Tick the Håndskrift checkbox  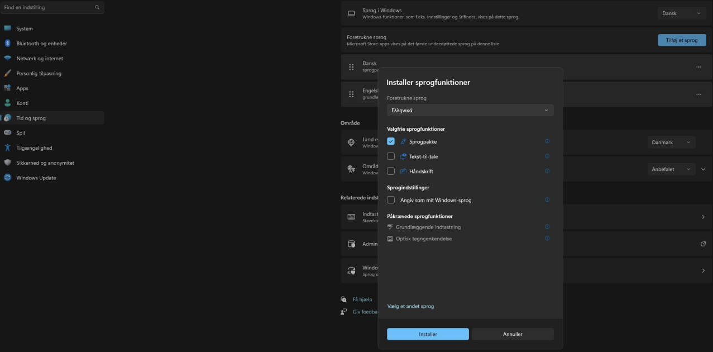[391, 171]
